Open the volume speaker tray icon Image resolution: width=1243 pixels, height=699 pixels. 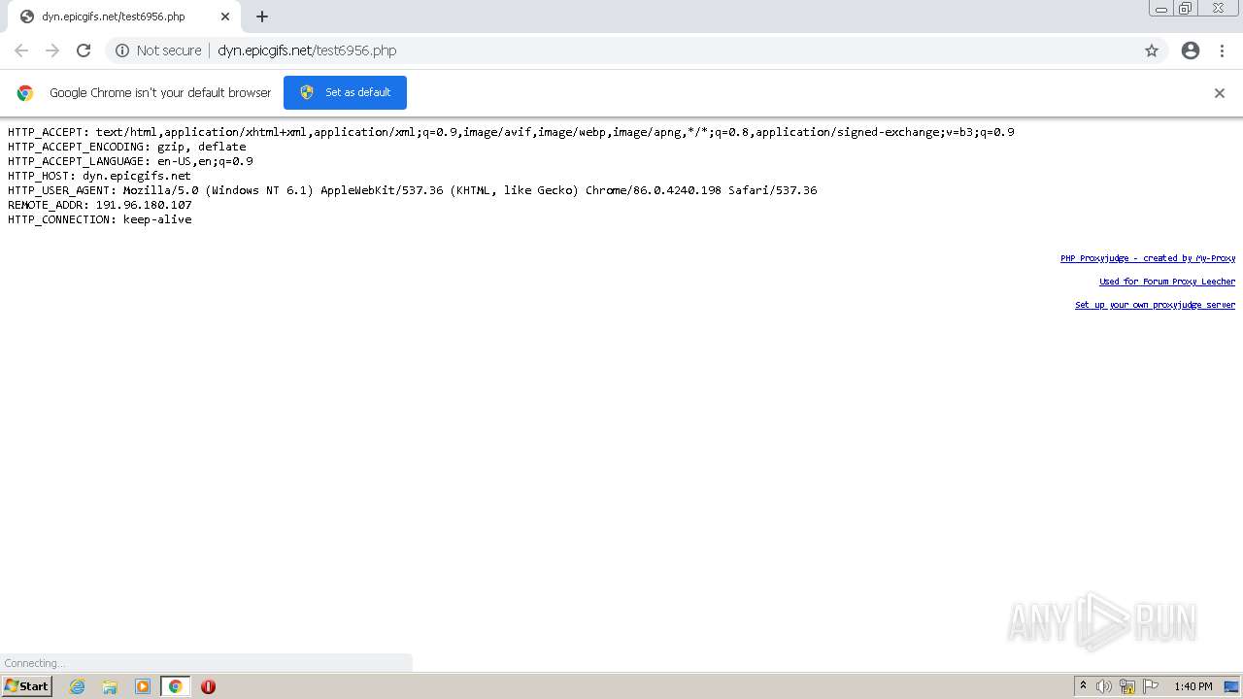(1104, 686)
